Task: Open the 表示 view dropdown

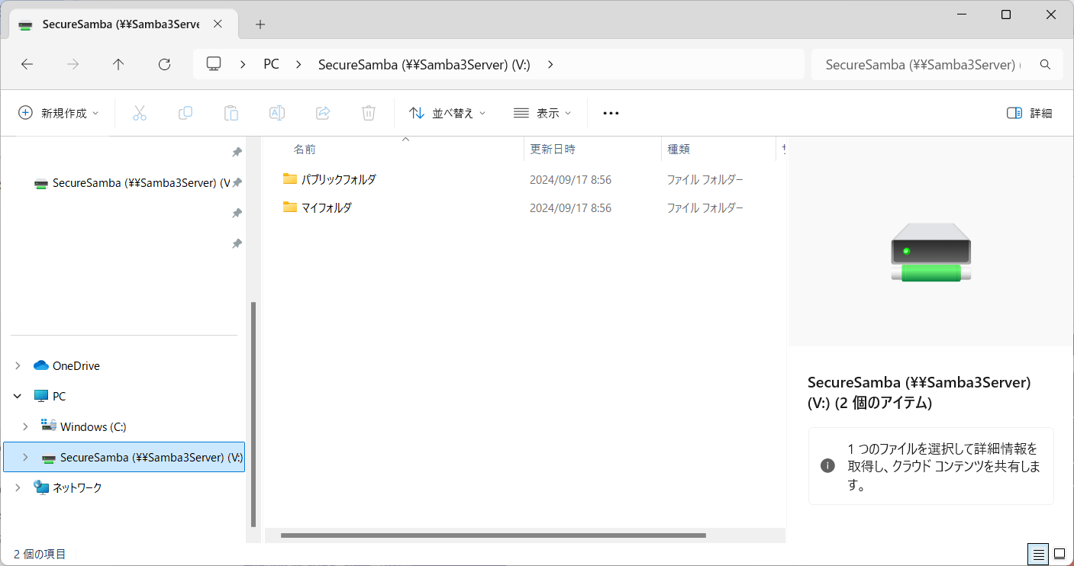Action: coord(543,113)
